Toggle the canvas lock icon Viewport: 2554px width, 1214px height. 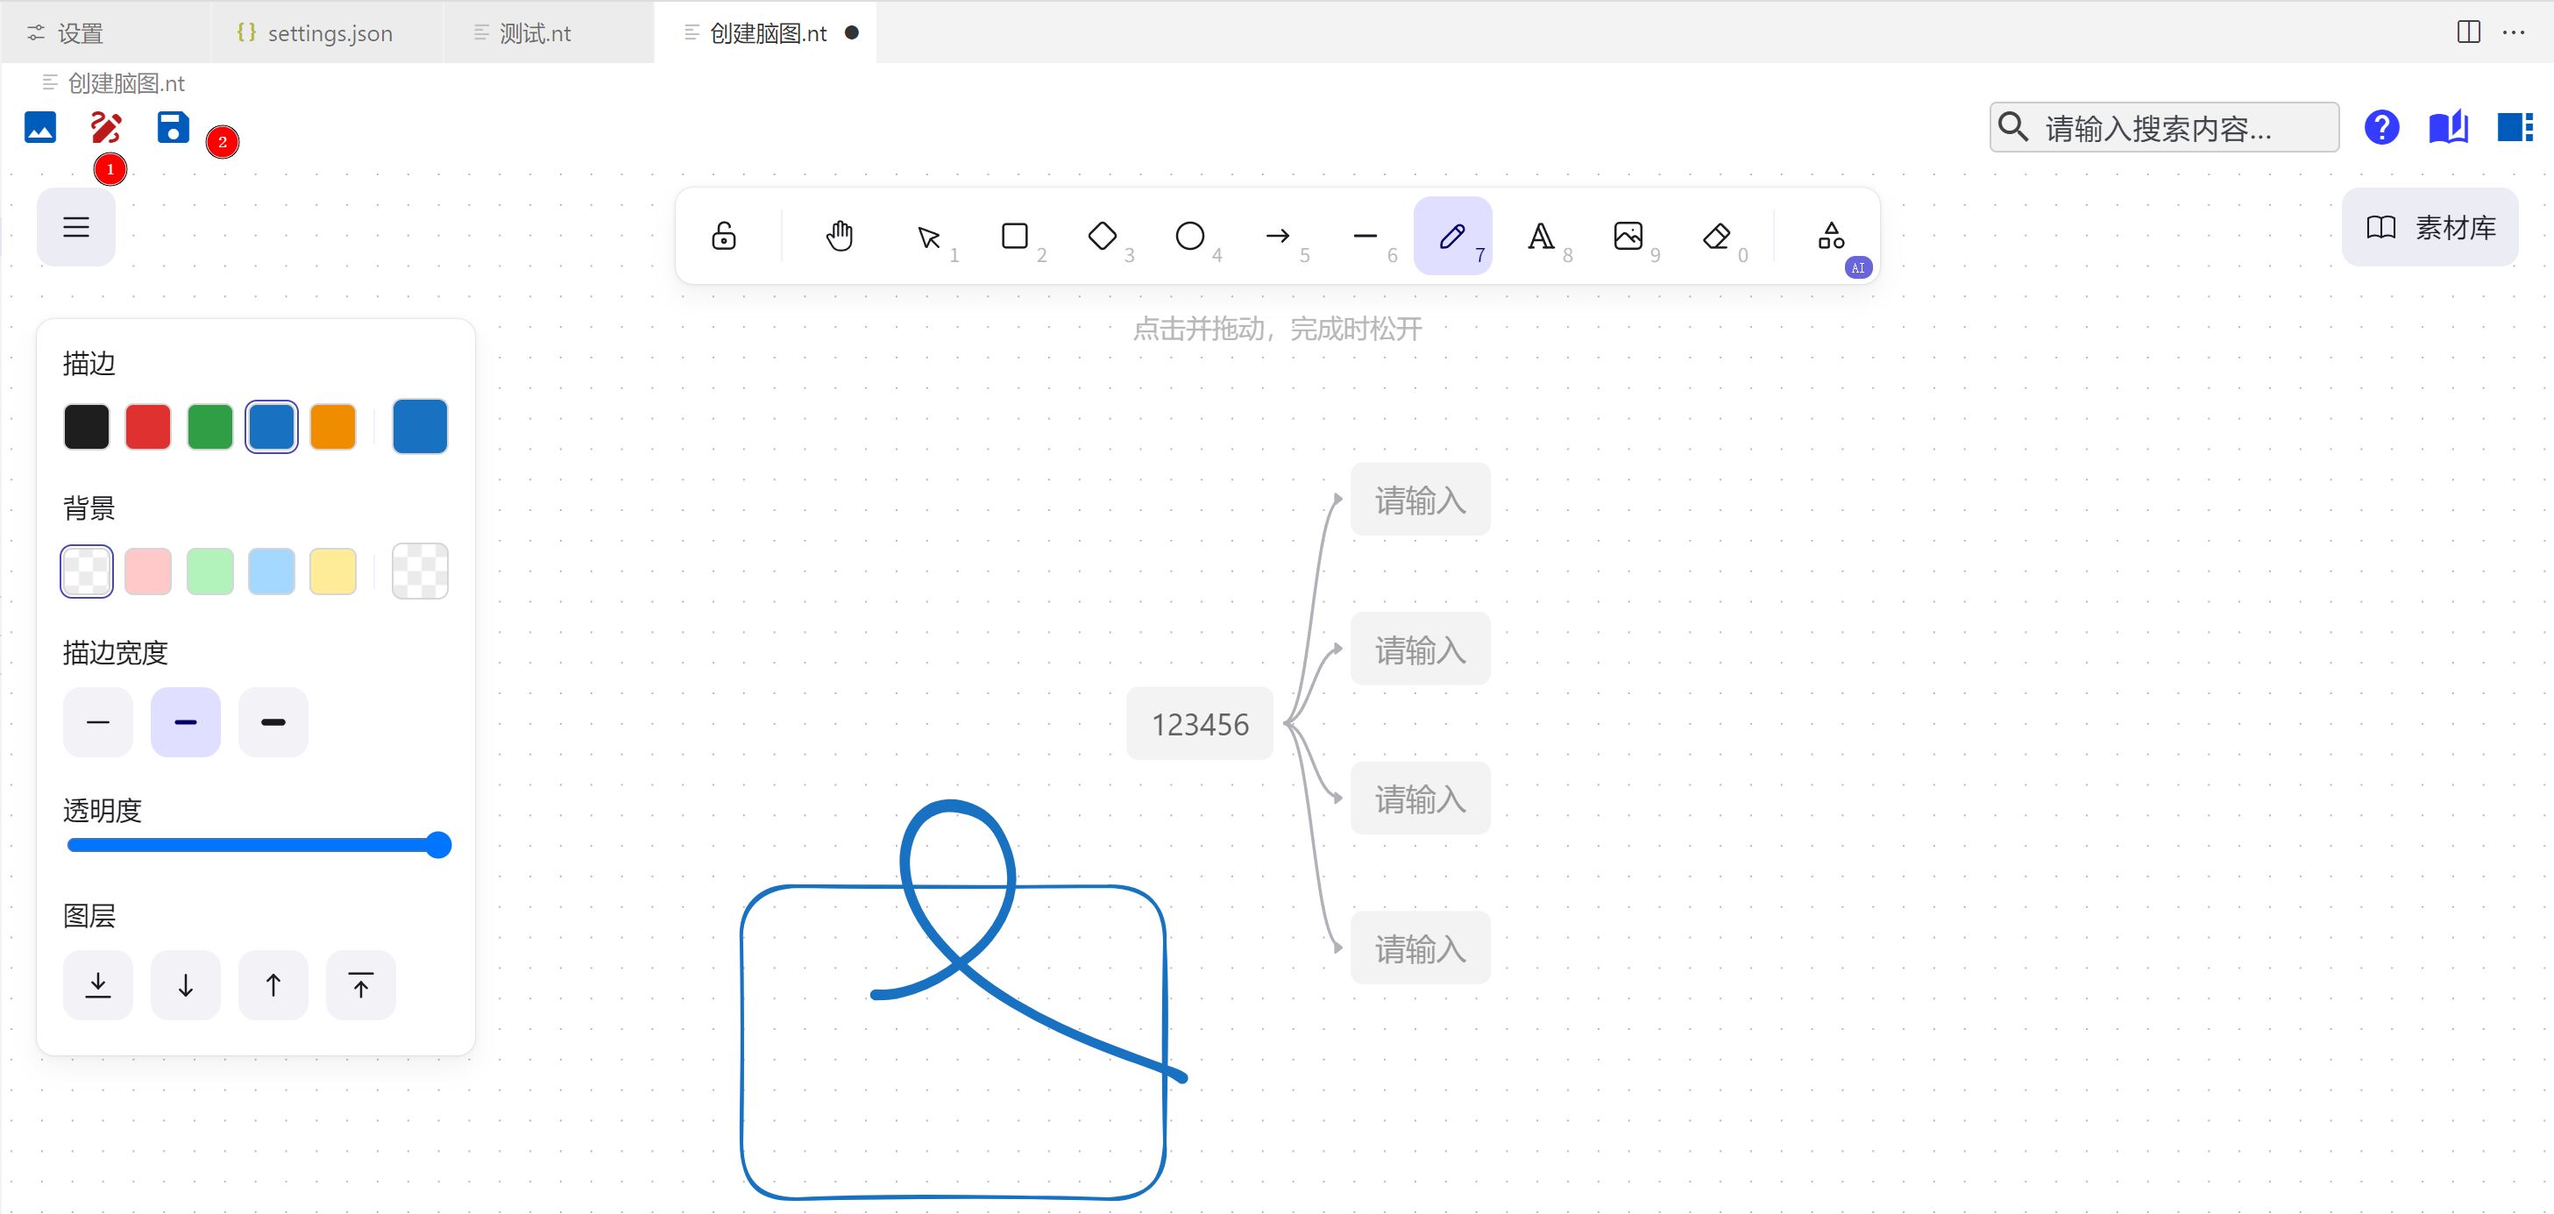tap(724, 236)
